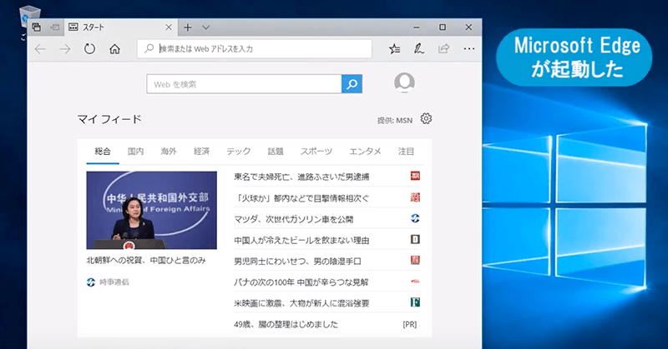This screenshot has width=668, height=349.
Task: Click the Add notes pen icon
Action: pos(419,49)
